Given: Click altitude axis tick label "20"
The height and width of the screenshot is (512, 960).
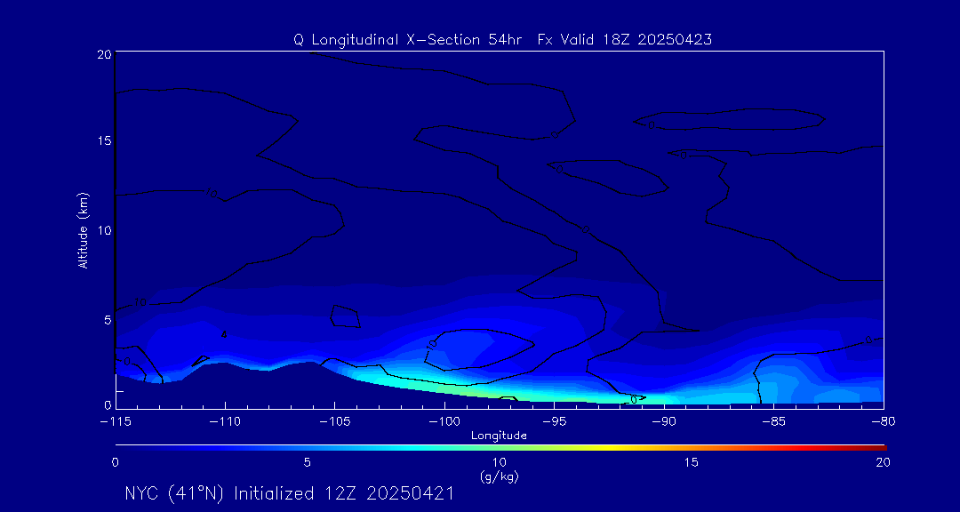Looking at the screenshot, I should coord(104,54).
